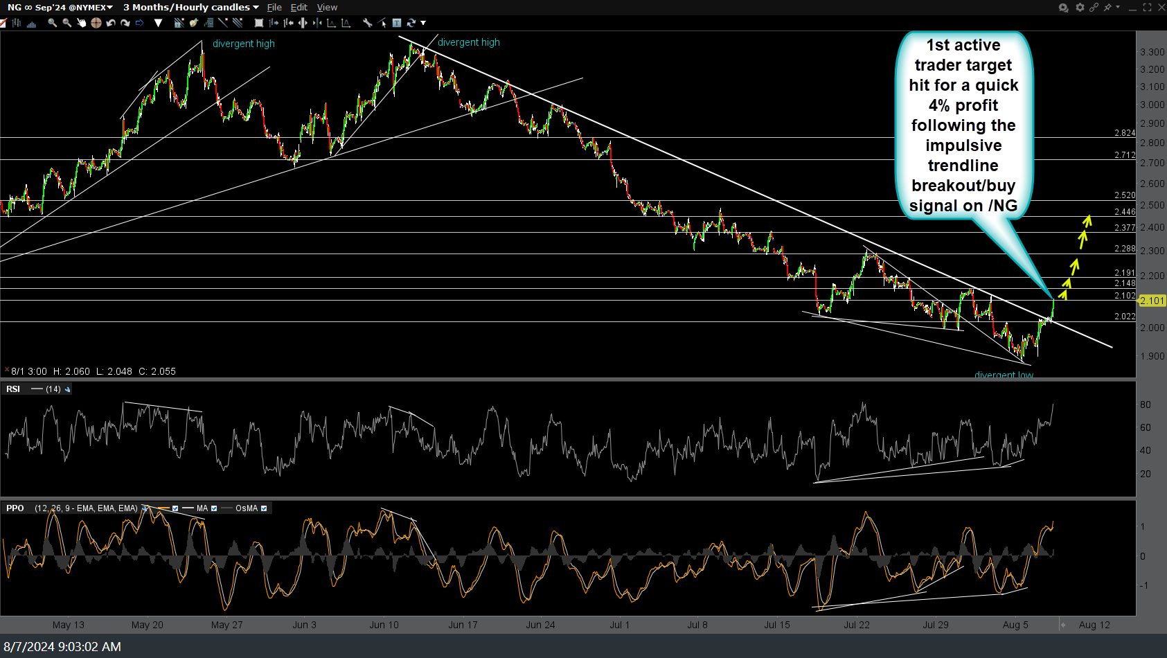This screenshot has height=658, width=1167.
Task: Select the crosshair cursor tool
Action: (x=96, y=23)
